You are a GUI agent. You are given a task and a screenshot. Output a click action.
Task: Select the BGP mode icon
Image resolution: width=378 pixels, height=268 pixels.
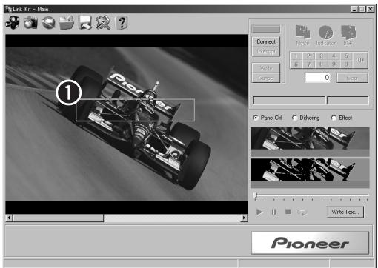[348, 35]
